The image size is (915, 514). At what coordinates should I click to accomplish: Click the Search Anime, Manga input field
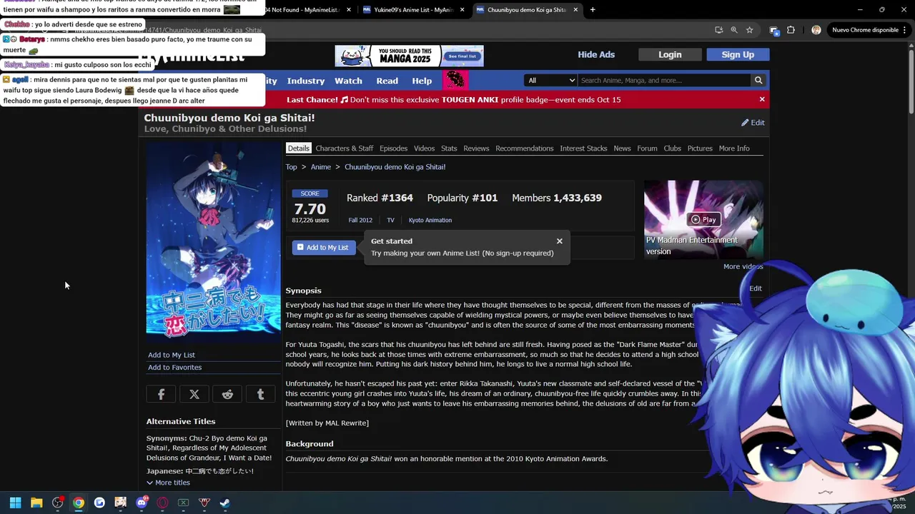(664, 80)
